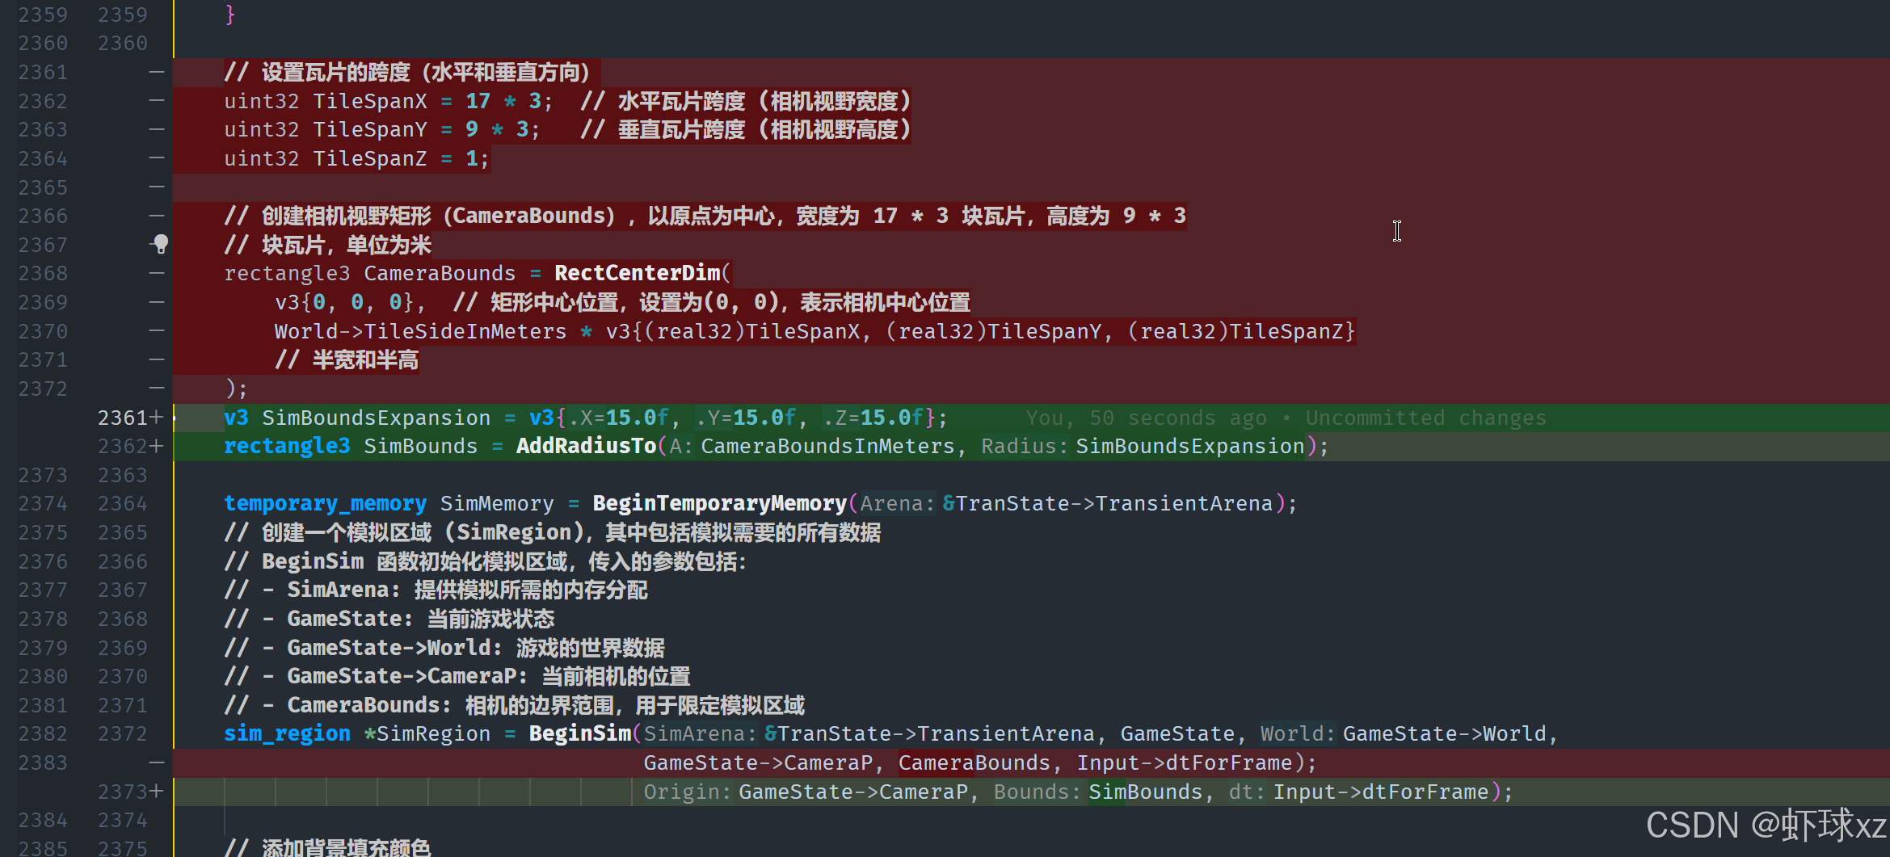The width and height of the screenshot is (1890, 857).
Task: Click the comment '添加背景填充颜色'
Action: pyautogui.click(x=327, y=847)
